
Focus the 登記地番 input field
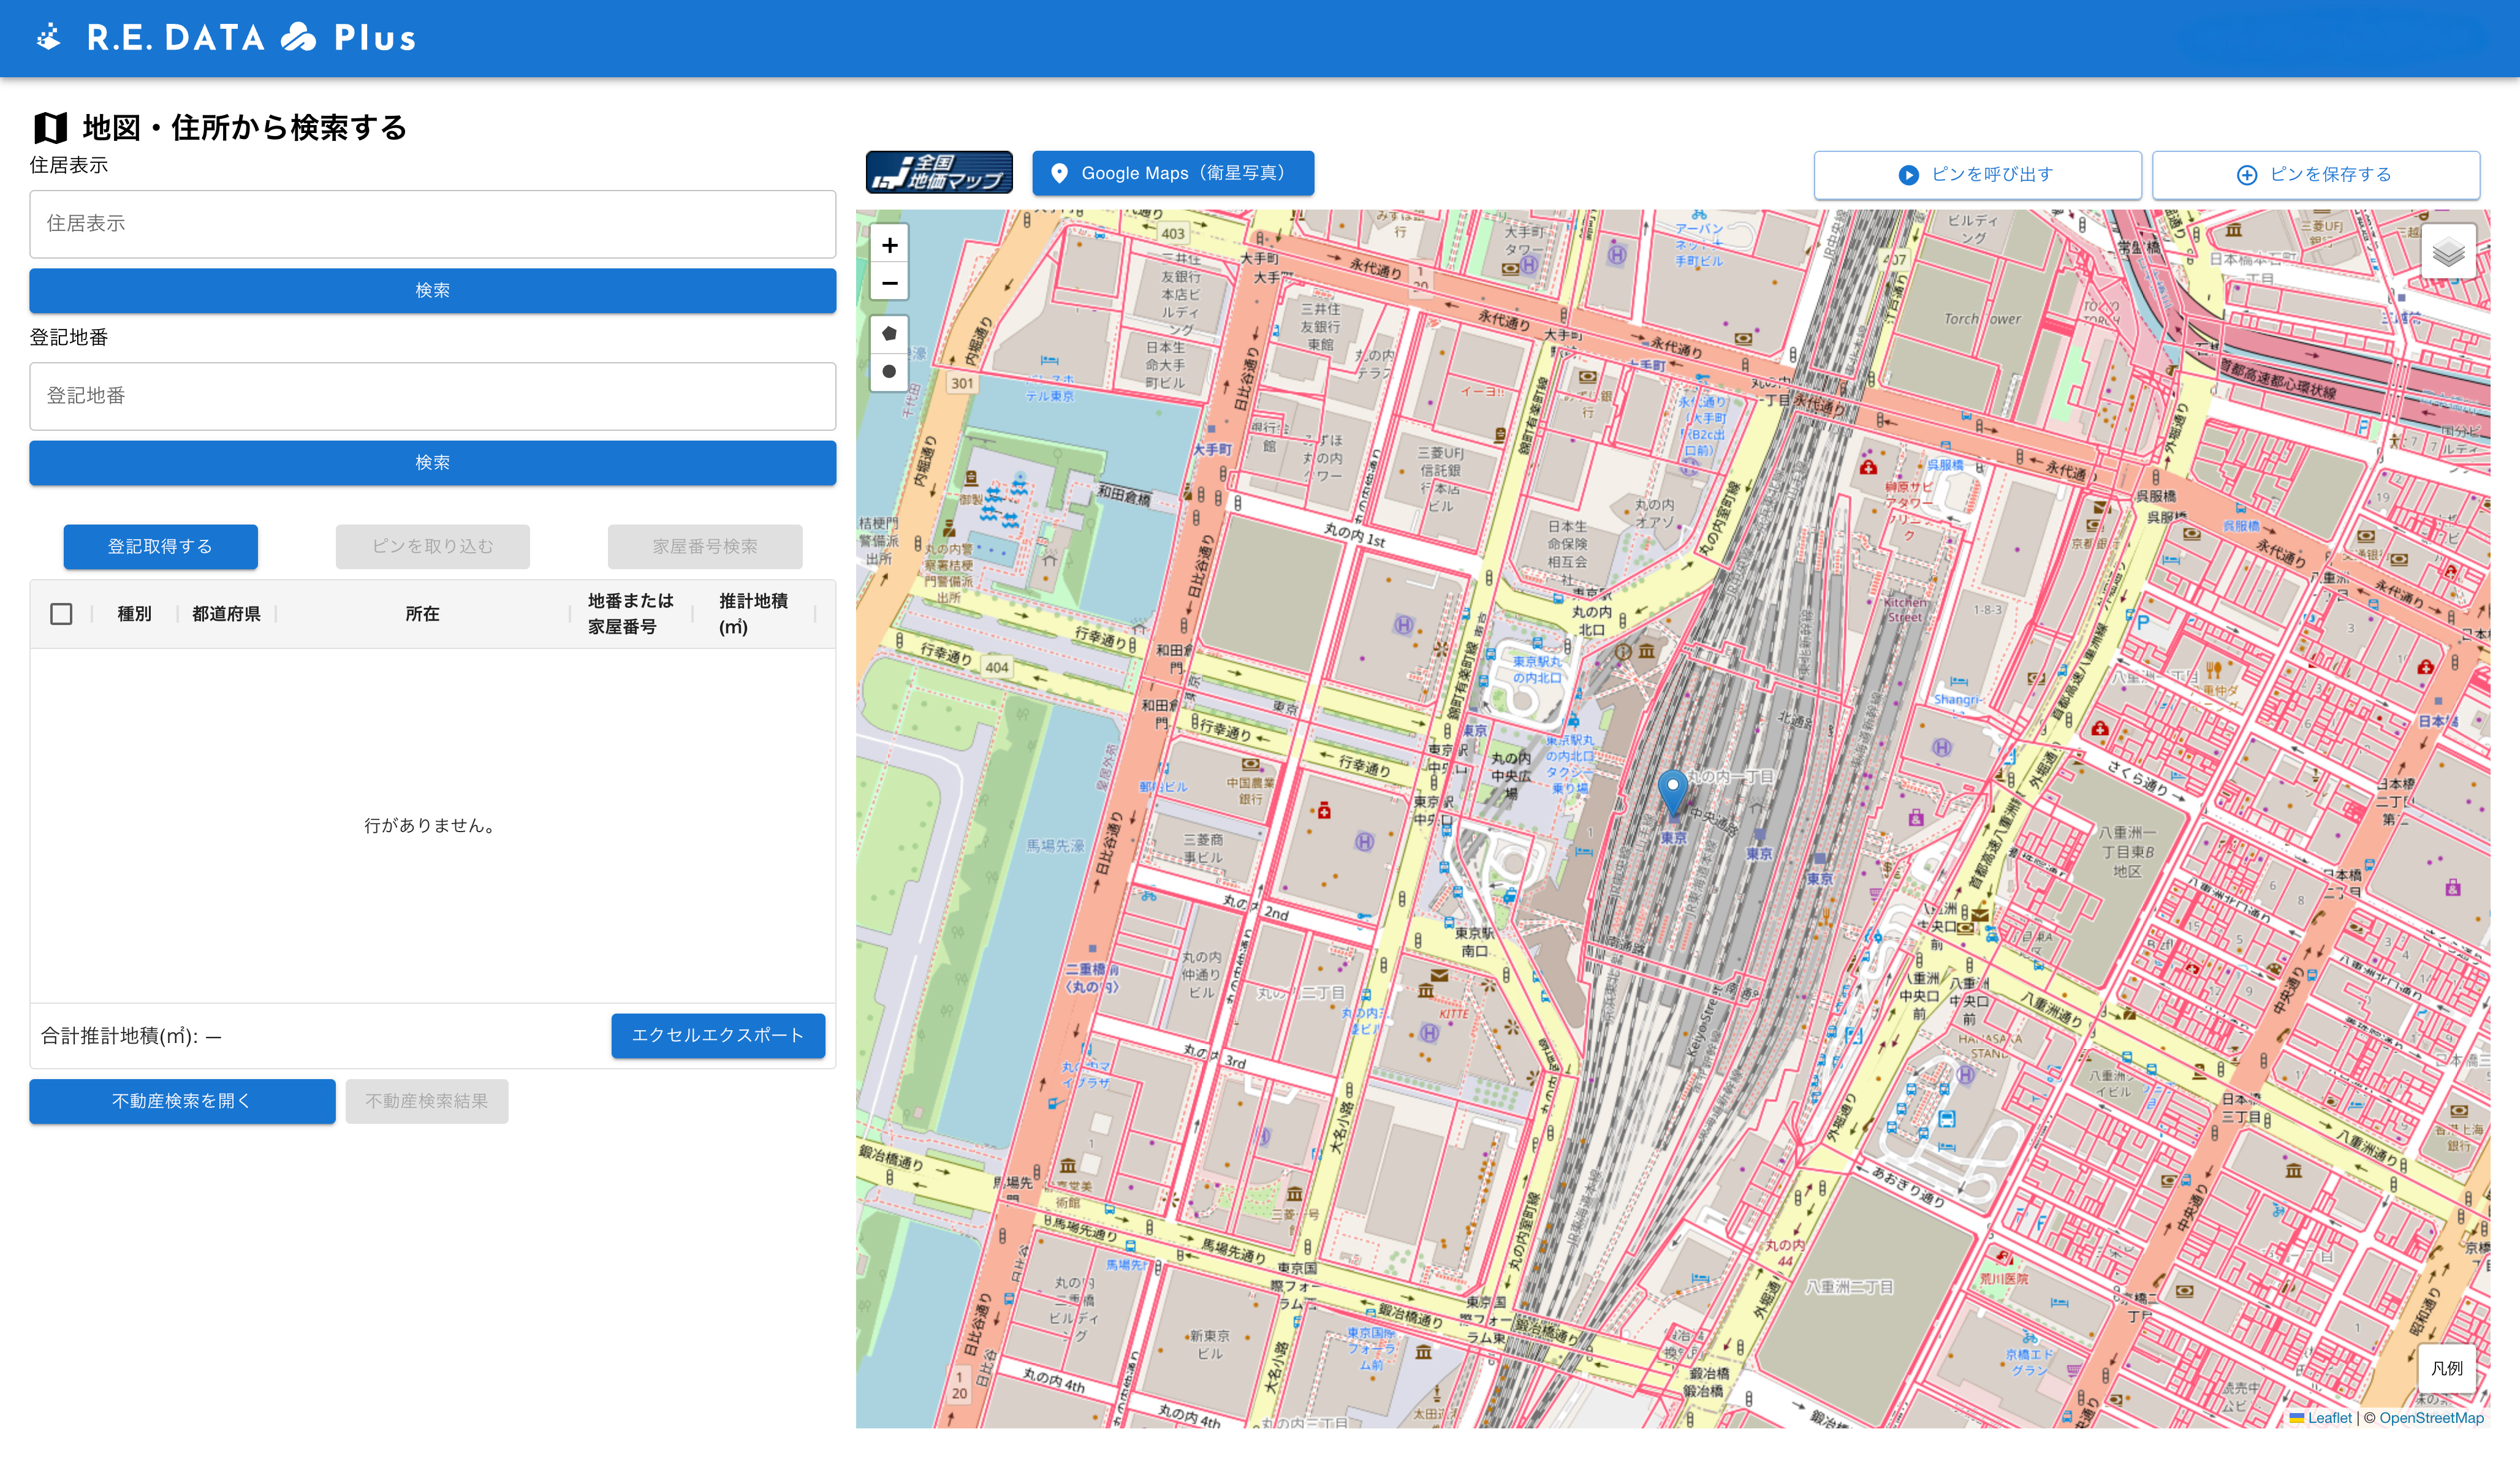coord(432,396)
